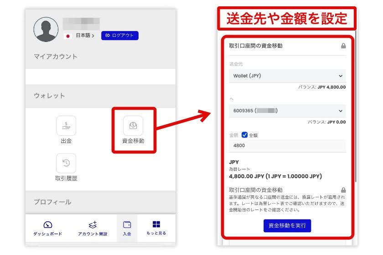Open the 6009365 destination account dropdown
This screenshot has height=255, width=383.
pos(287,111)
